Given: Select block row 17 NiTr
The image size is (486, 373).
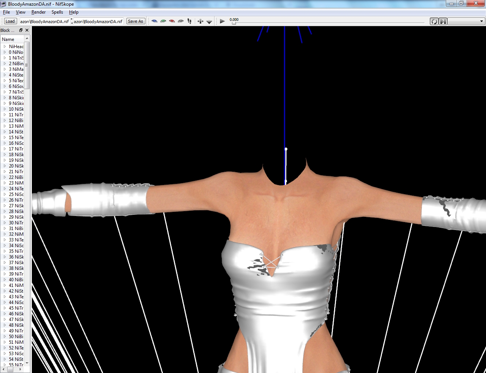Looking at the screenshot, I should tap(13, 149).
